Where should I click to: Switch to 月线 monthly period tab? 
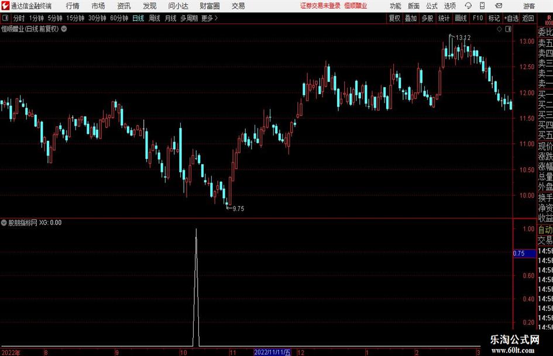(x=170, y=18)
